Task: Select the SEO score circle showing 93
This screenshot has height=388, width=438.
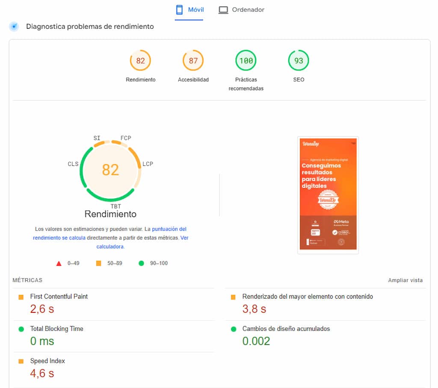Action: pyautogui.click(x=298, y=60)
